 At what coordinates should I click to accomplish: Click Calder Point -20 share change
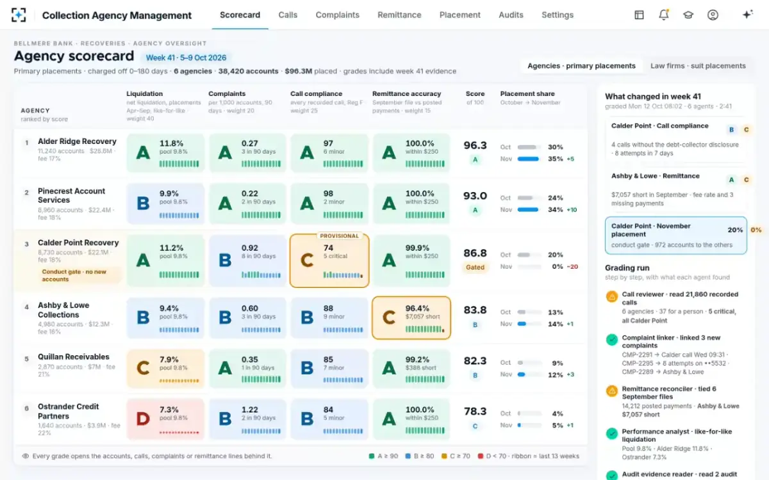[574, 267]
